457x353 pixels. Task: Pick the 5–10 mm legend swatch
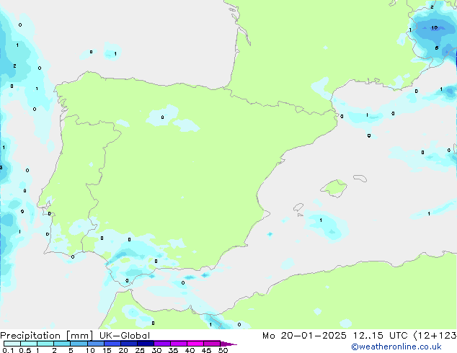[79, 344]
